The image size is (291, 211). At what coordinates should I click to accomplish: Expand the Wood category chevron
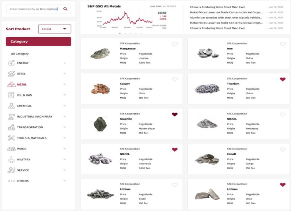click(65, 149)
